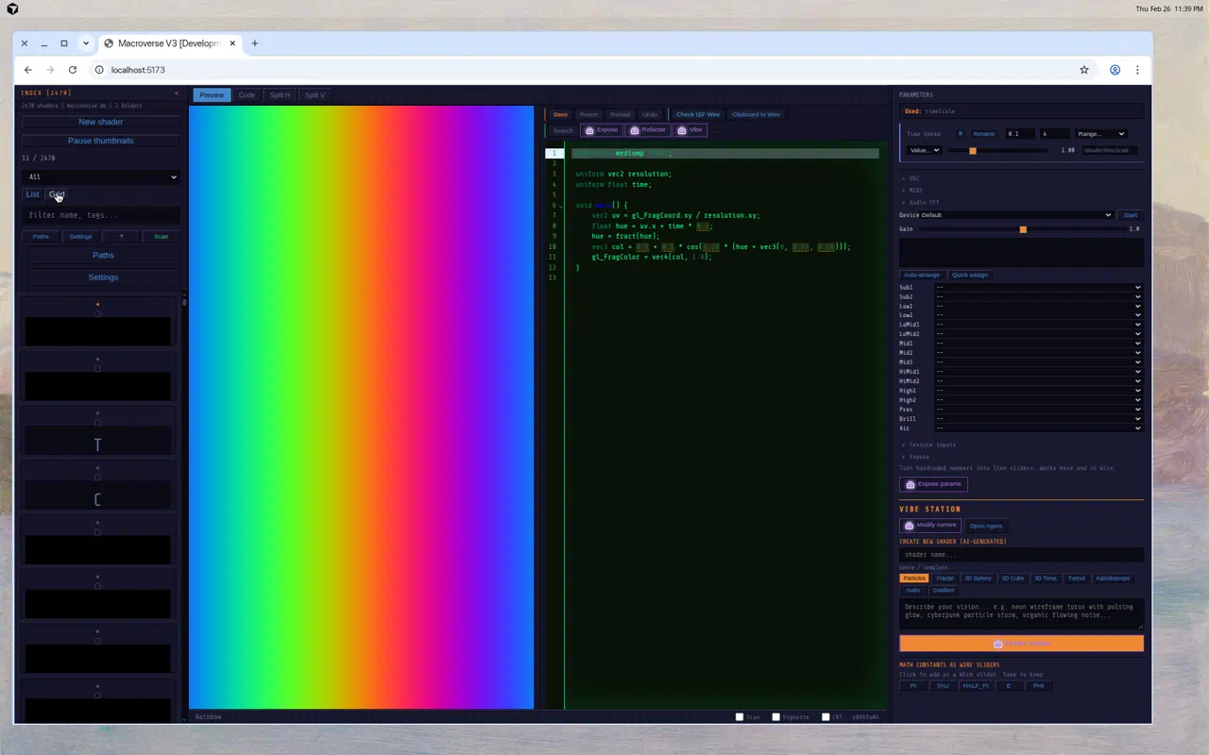Screen dimensions: 1209x755
Task: Click the Start audio button
Action: 1130,215
